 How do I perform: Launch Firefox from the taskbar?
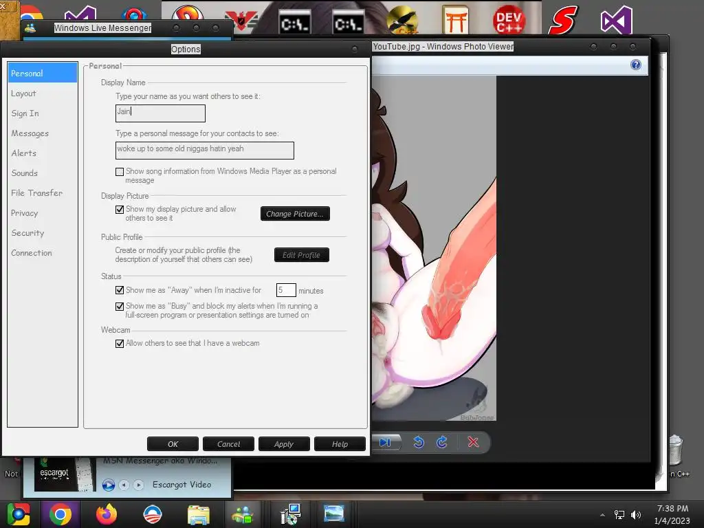coord(107,514)
